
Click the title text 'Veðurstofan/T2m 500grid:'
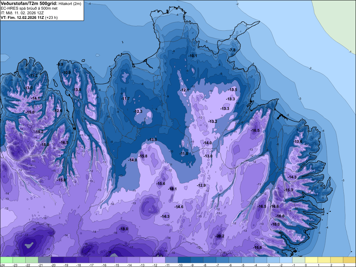29,4
